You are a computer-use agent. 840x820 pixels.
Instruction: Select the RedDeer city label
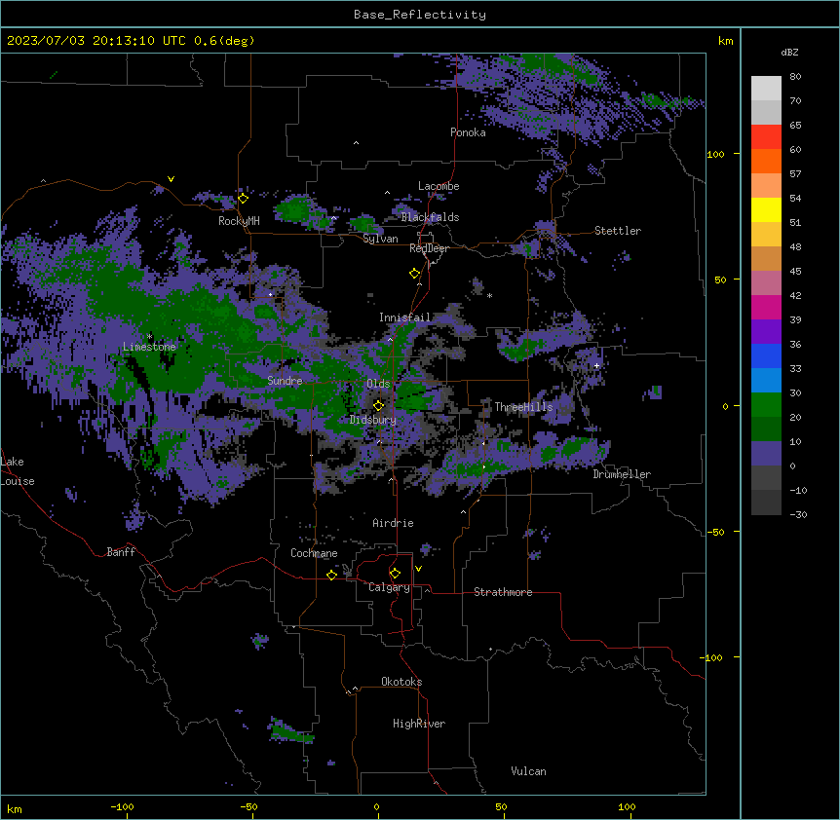coord(429,248)
